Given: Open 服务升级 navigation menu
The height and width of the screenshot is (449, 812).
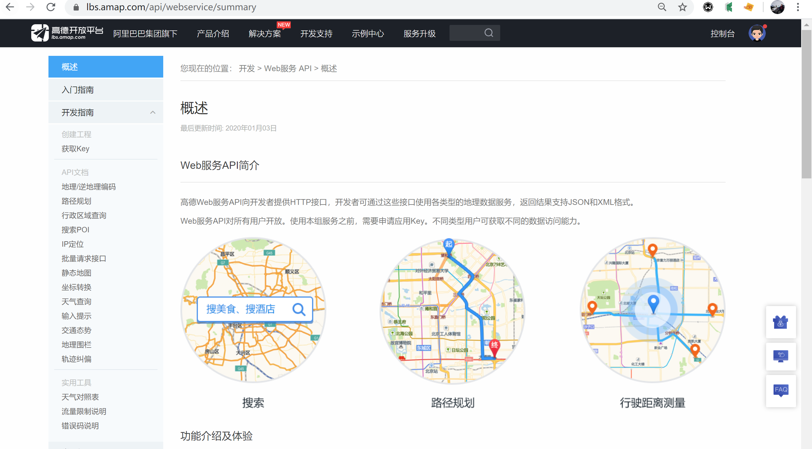Looking at the screenshot, I should pos(420,34).
